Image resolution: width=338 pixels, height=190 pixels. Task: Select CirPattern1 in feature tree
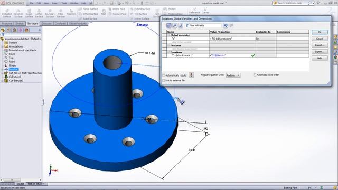click(x=15, y=77)
